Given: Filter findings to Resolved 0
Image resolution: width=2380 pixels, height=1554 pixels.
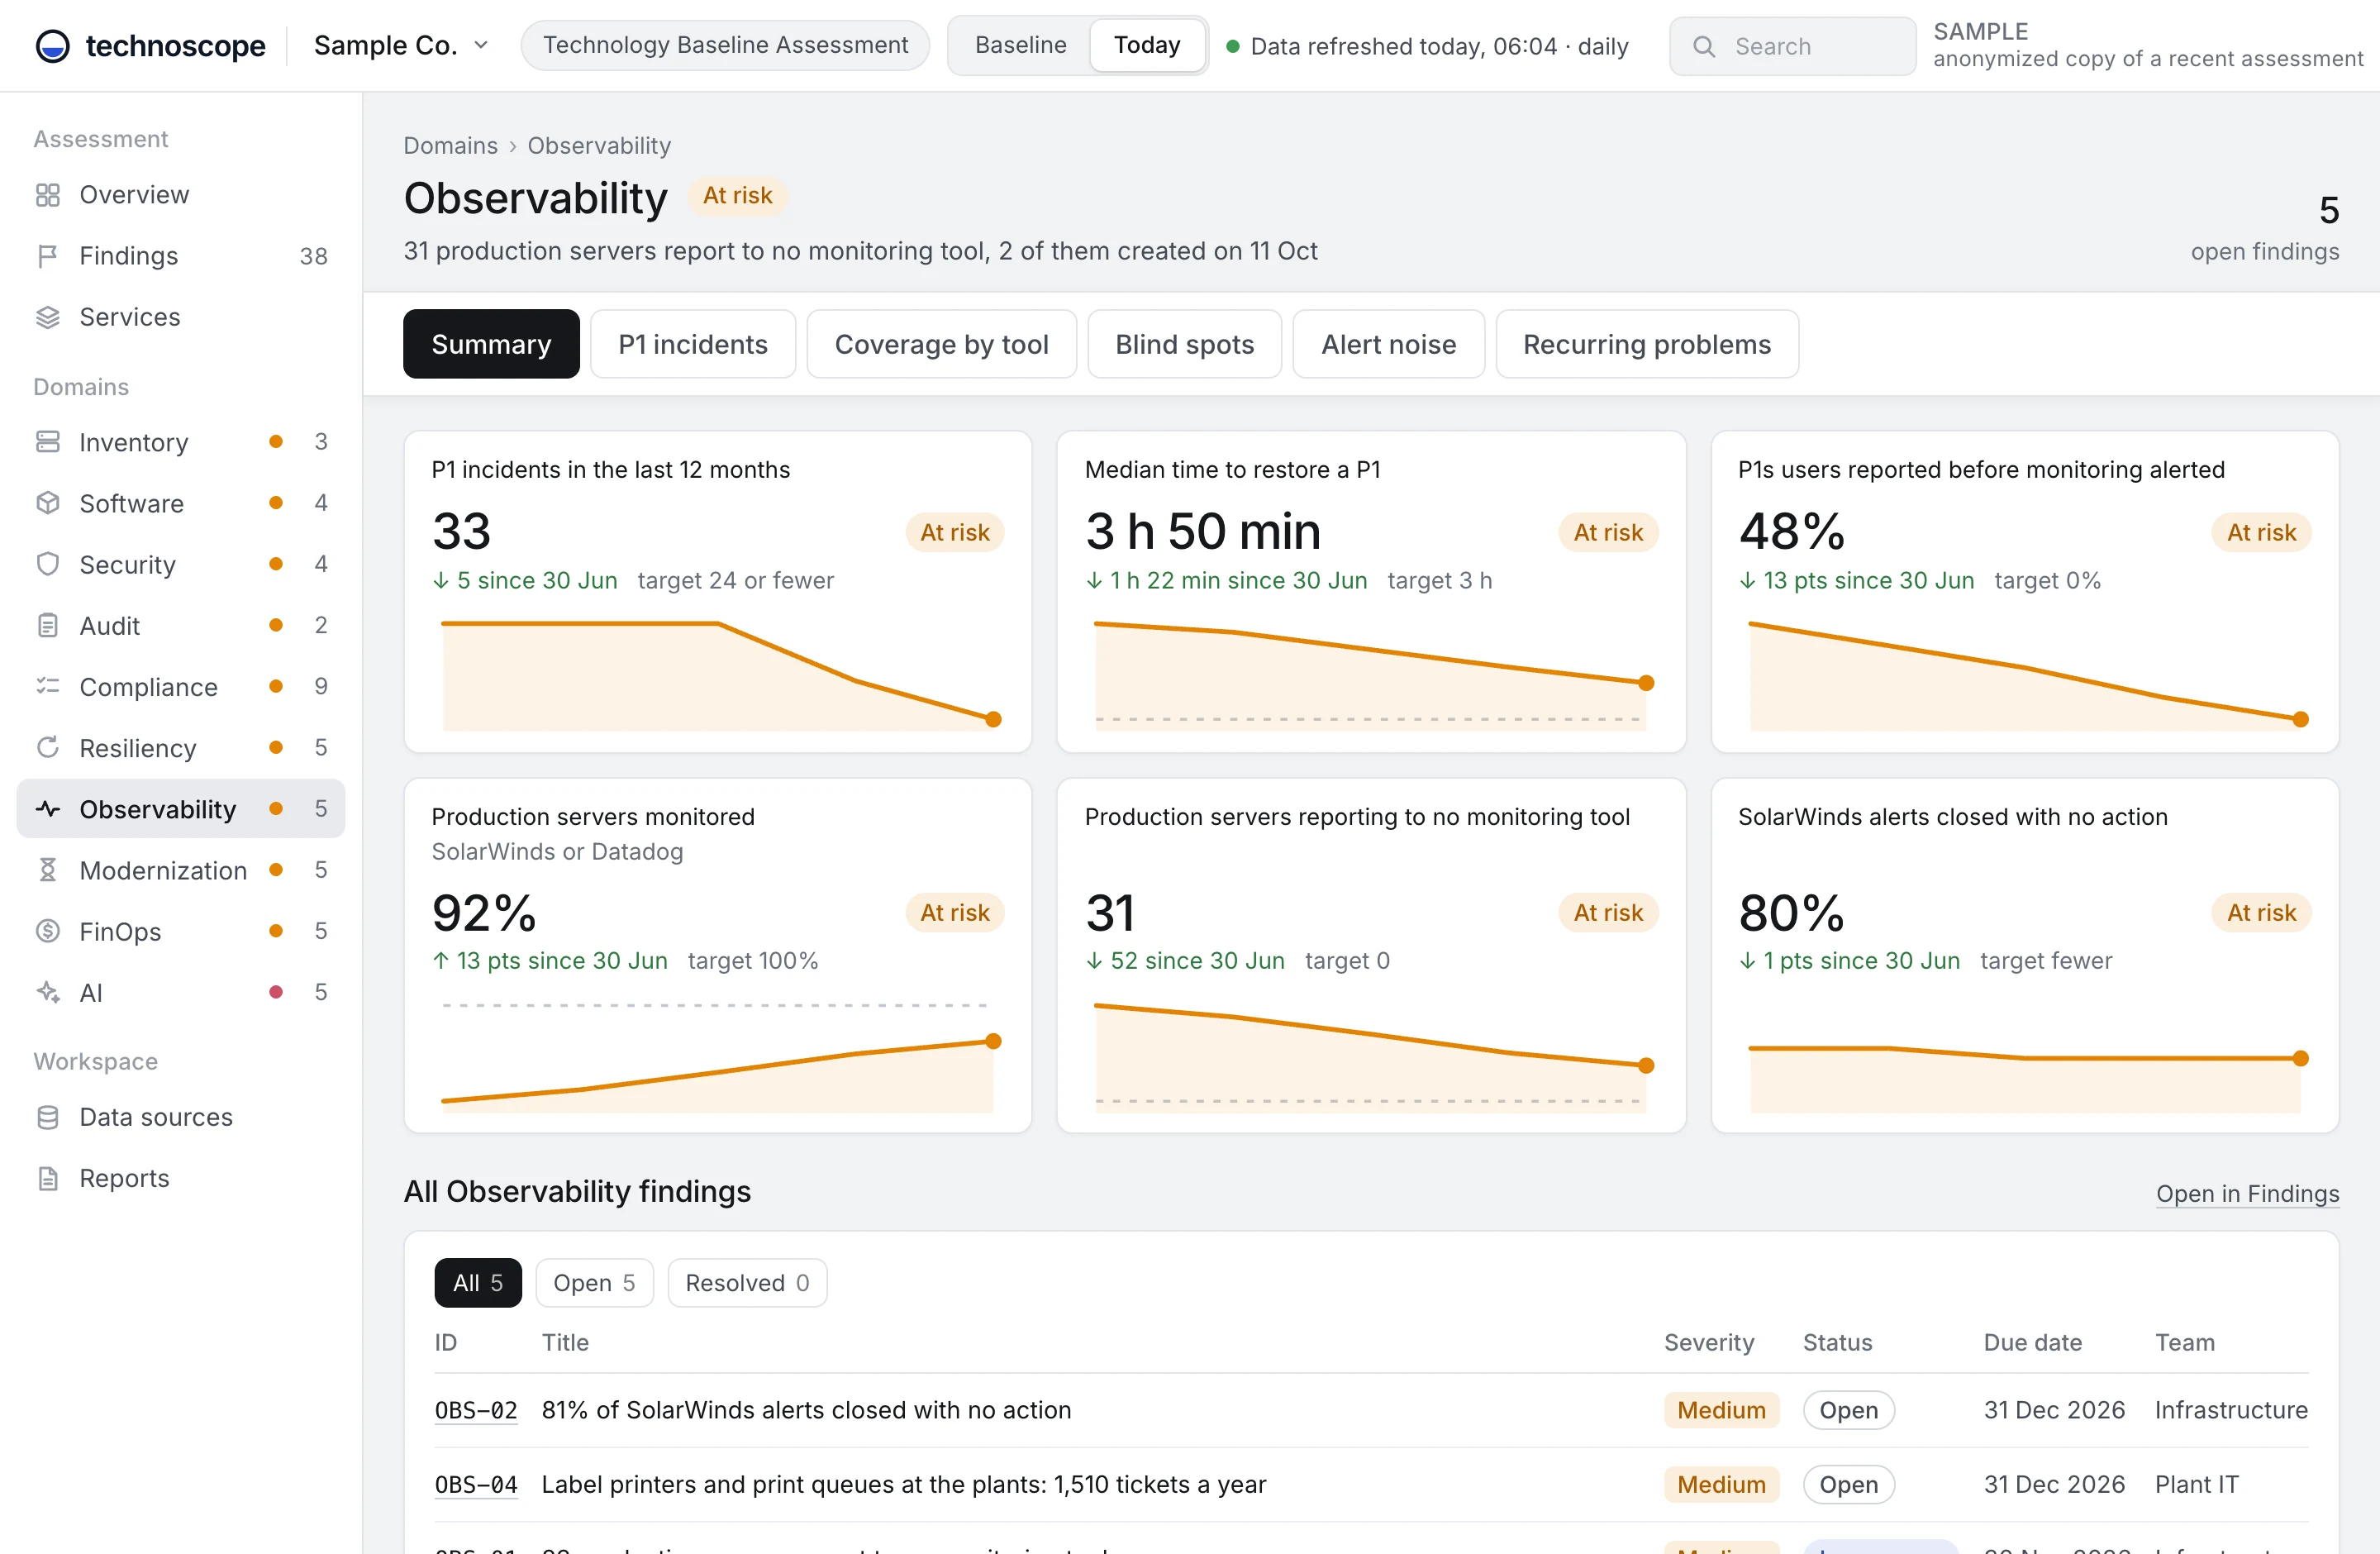Looking at the screenshot, I should pos(747,1283).
